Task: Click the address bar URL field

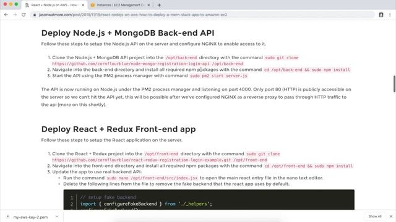Action: click(x=202, y=15)
